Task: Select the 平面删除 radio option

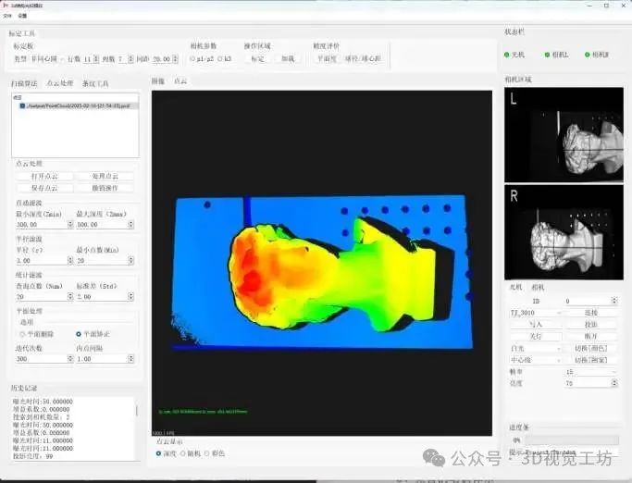Action: (24, 333)
